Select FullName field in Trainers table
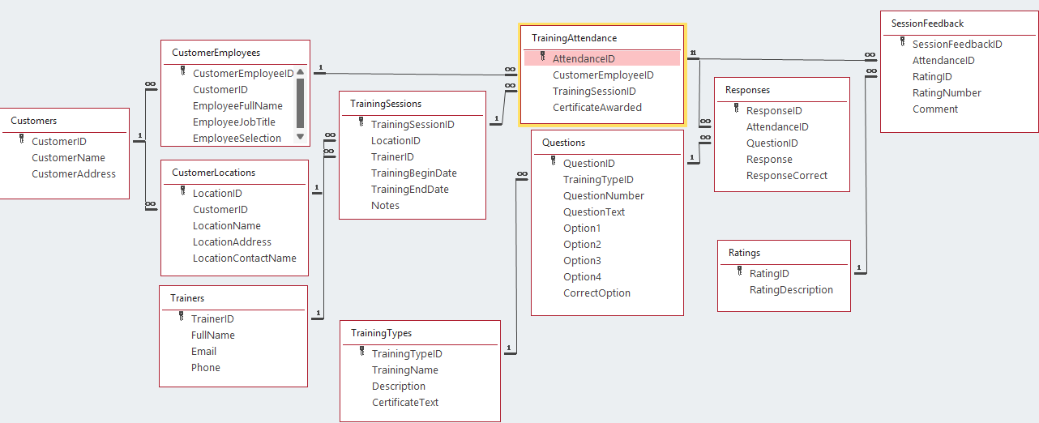The height and width of the screenshot is (423, 1039). tap(213, 335)
